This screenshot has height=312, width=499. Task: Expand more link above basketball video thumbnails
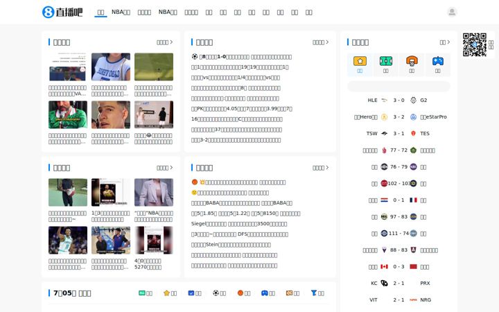click(x=164, y=168)
